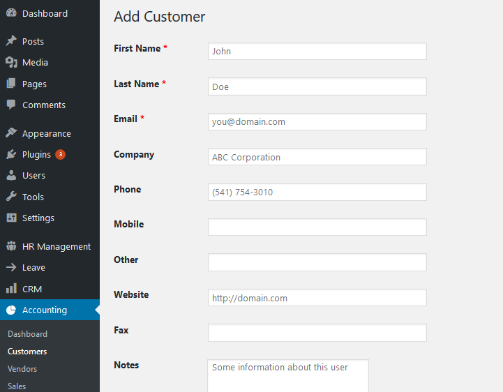Screen dimensions: 503x392
Task: Click the HR Management people icon
Action: point(11,246)
